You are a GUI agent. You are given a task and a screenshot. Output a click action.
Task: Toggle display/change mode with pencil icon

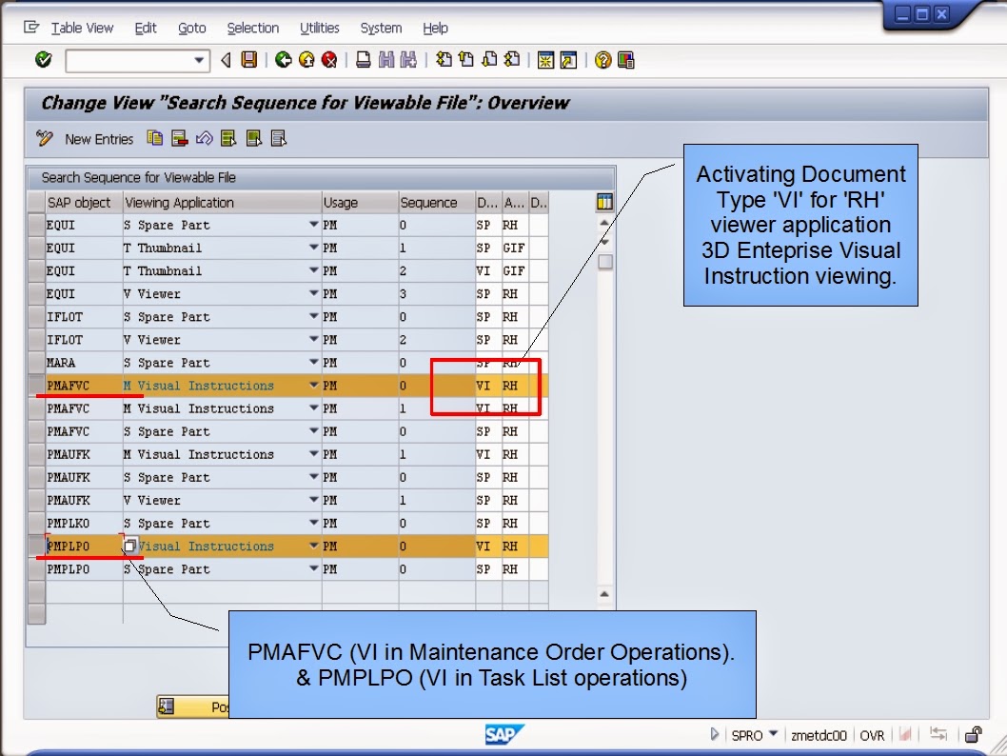point(44,138)
